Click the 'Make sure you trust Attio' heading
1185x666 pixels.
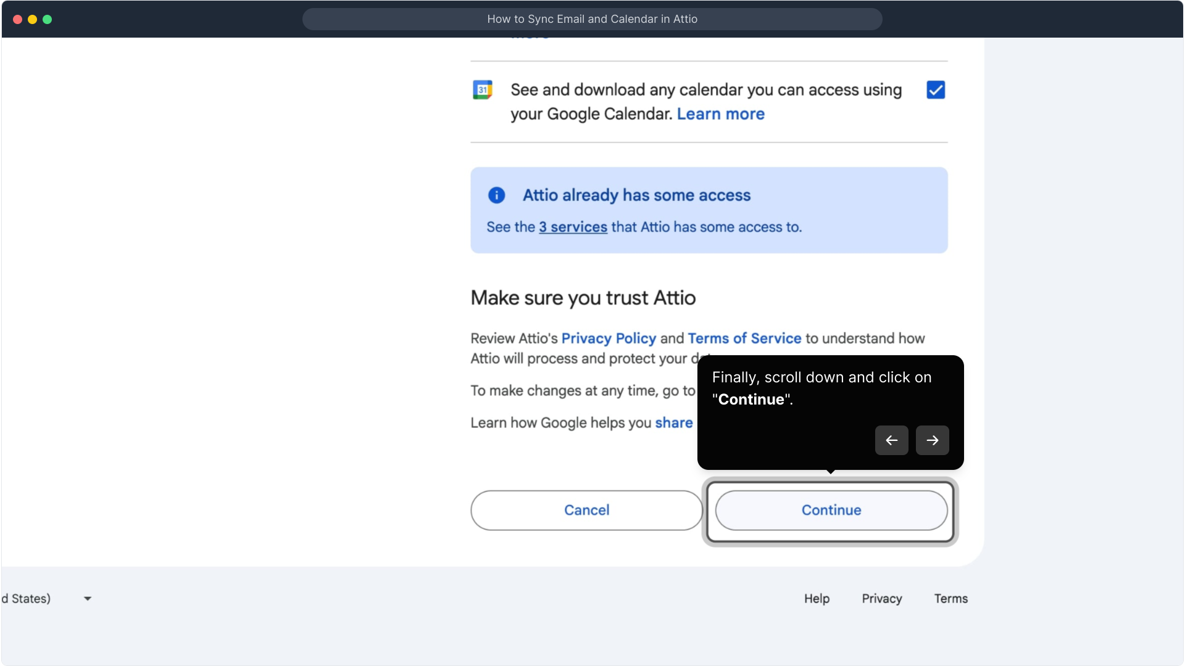pyautogui.click(x=583, y=298)
